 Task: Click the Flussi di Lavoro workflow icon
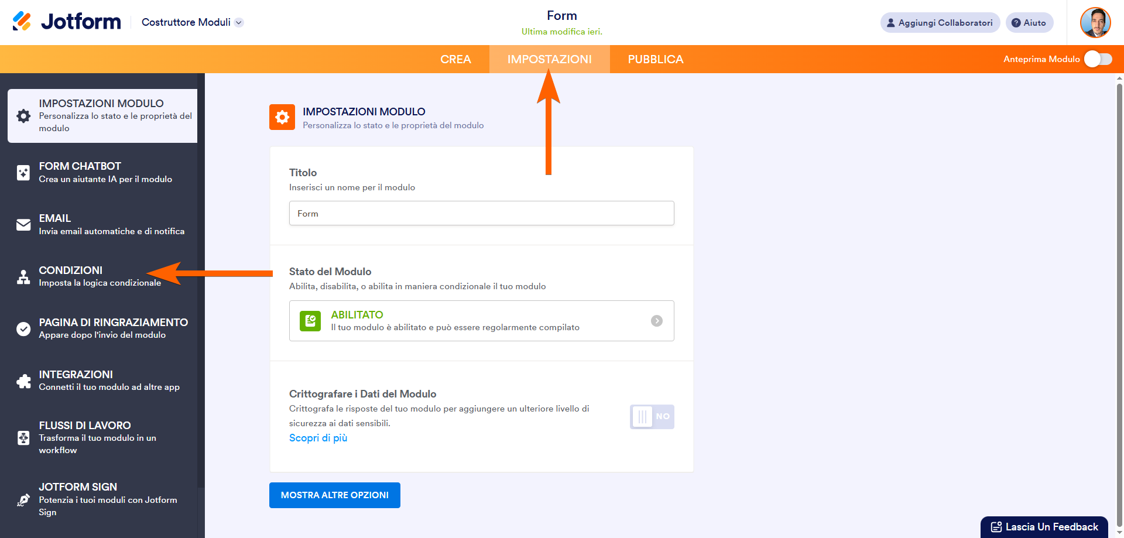[23, 438]
